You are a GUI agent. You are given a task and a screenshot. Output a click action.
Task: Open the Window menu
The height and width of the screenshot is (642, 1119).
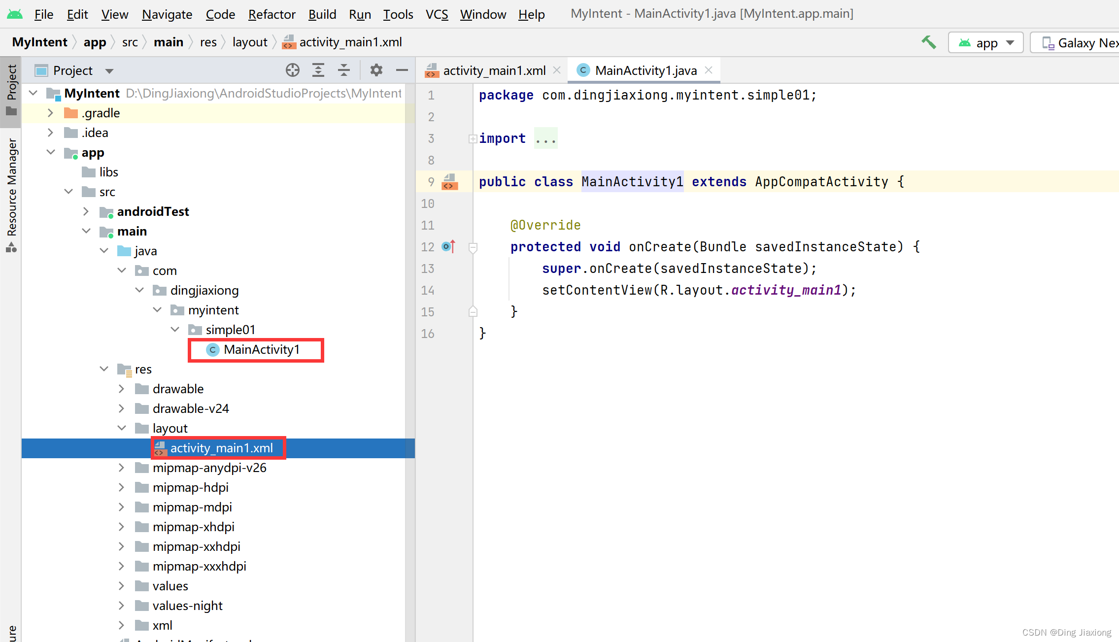click(483, 14)
